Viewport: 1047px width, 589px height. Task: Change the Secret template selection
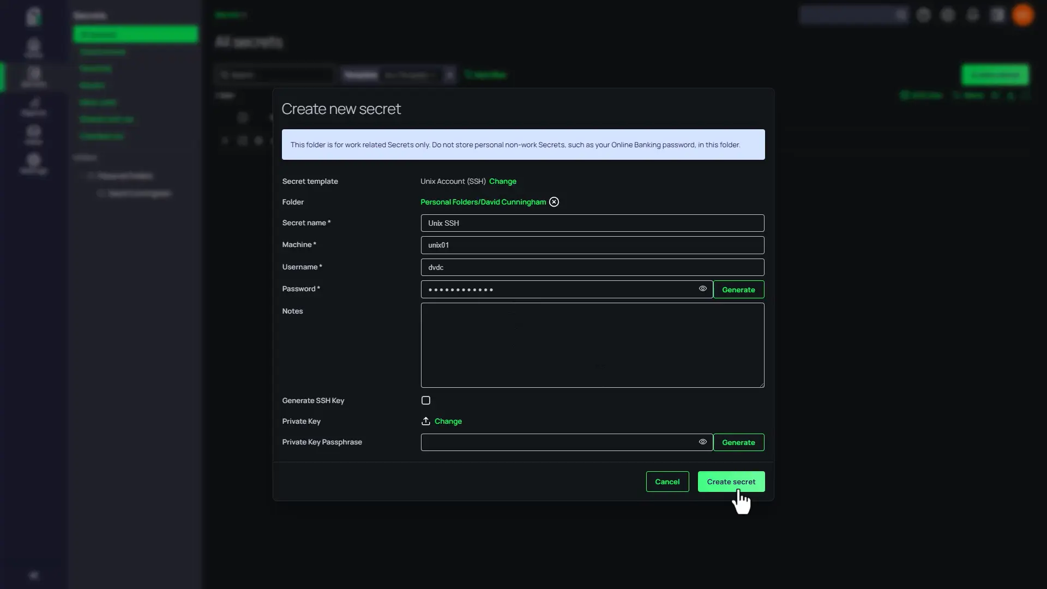[x=502, y=181]
